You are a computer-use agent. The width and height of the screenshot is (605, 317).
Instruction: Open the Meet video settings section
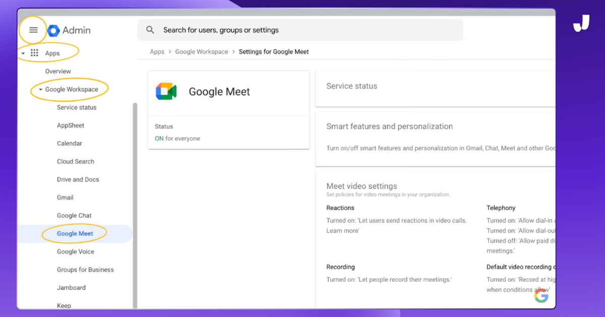(361, 186)
